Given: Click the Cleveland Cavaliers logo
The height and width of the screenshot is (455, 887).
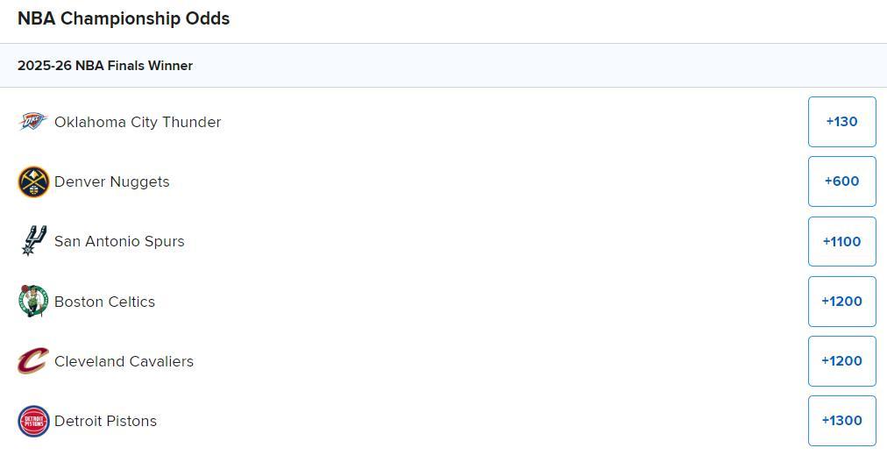Looking at the screenshot, I should point(33,361).
